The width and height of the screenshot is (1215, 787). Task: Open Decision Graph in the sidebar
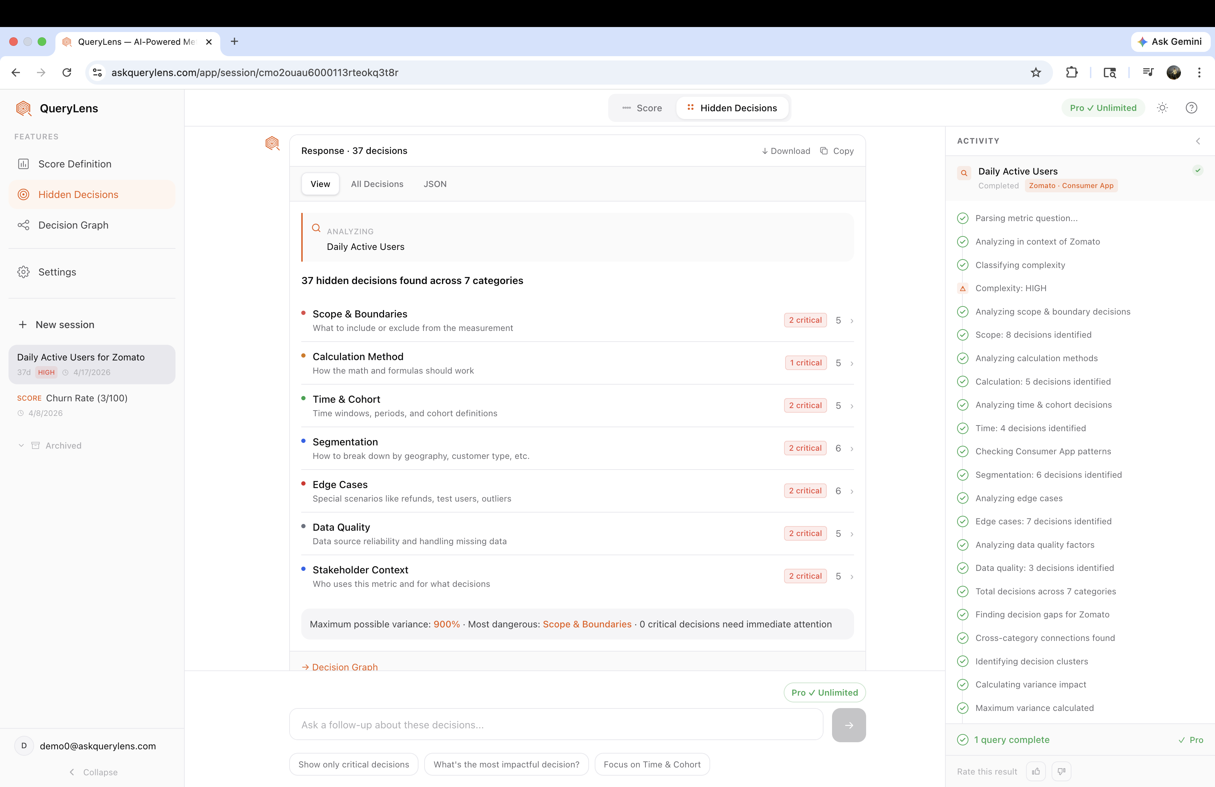pos(73,225)
